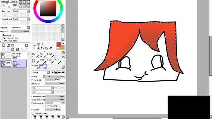
Task: Select the Move tool
Action: [34, 48]
